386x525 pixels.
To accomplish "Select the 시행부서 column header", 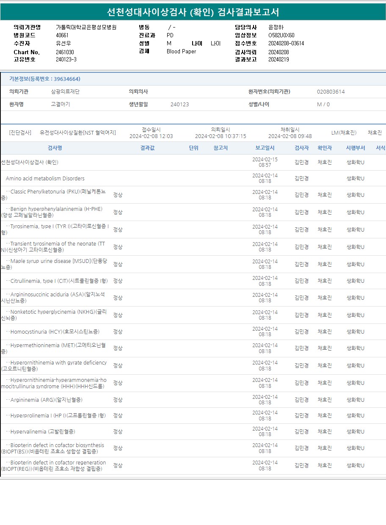I will pos(355,148).
